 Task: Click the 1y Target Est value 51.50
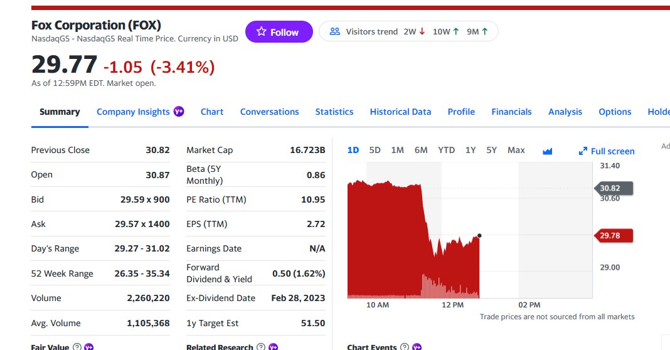pyautogui.click(x=313, y=323)
